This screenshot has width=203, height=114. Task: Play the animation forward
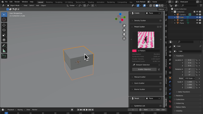pos(87,110)
